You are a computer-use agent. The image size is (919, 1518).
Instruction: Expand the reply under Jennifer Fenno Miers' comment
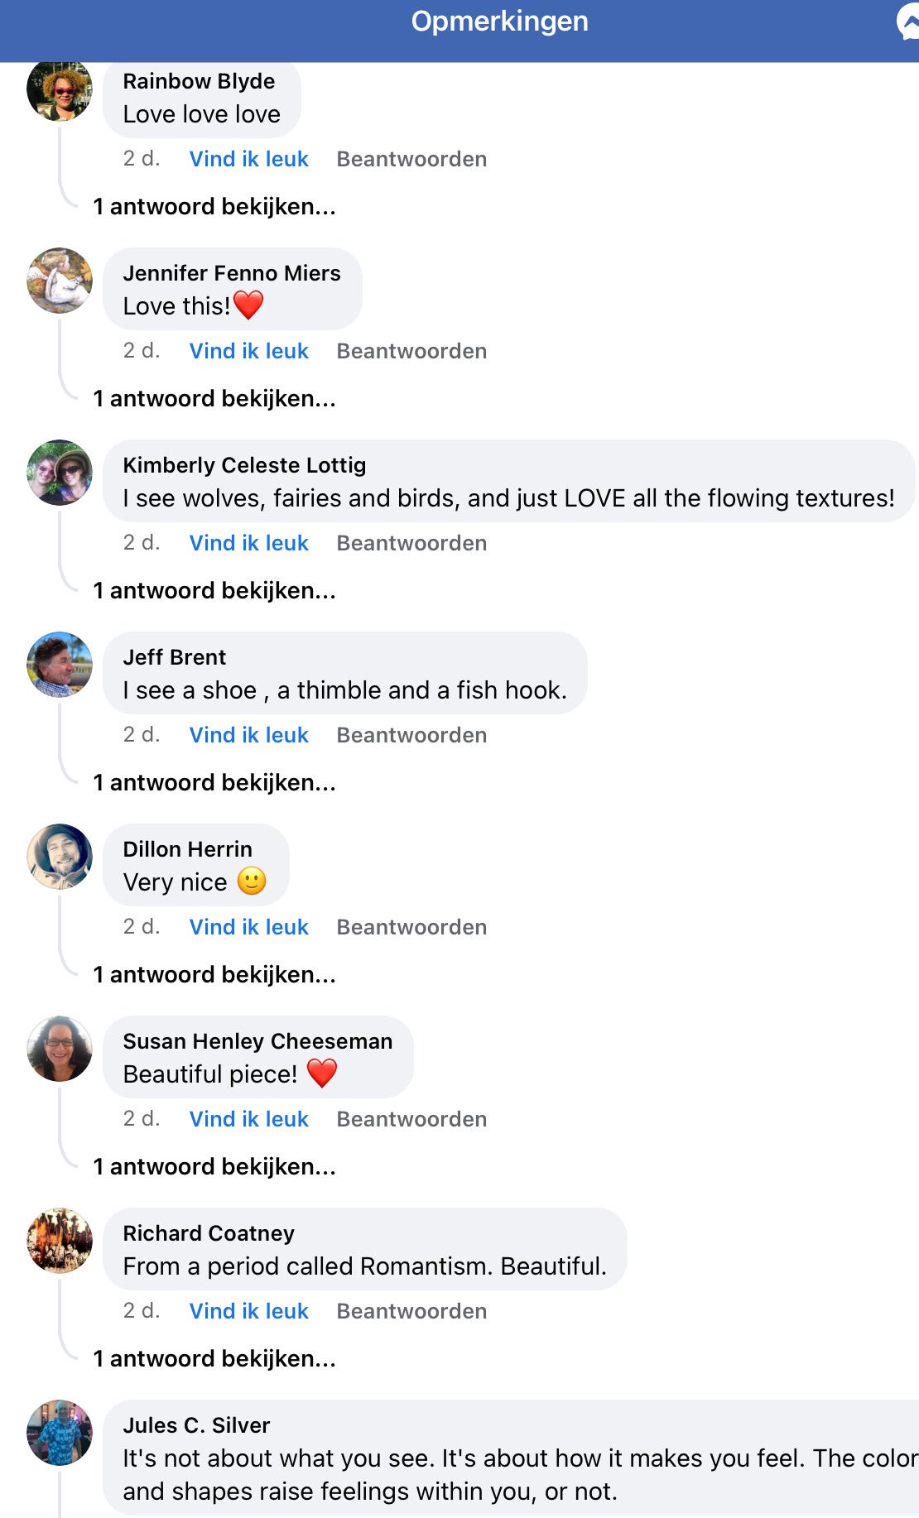(x=214, y=399)
